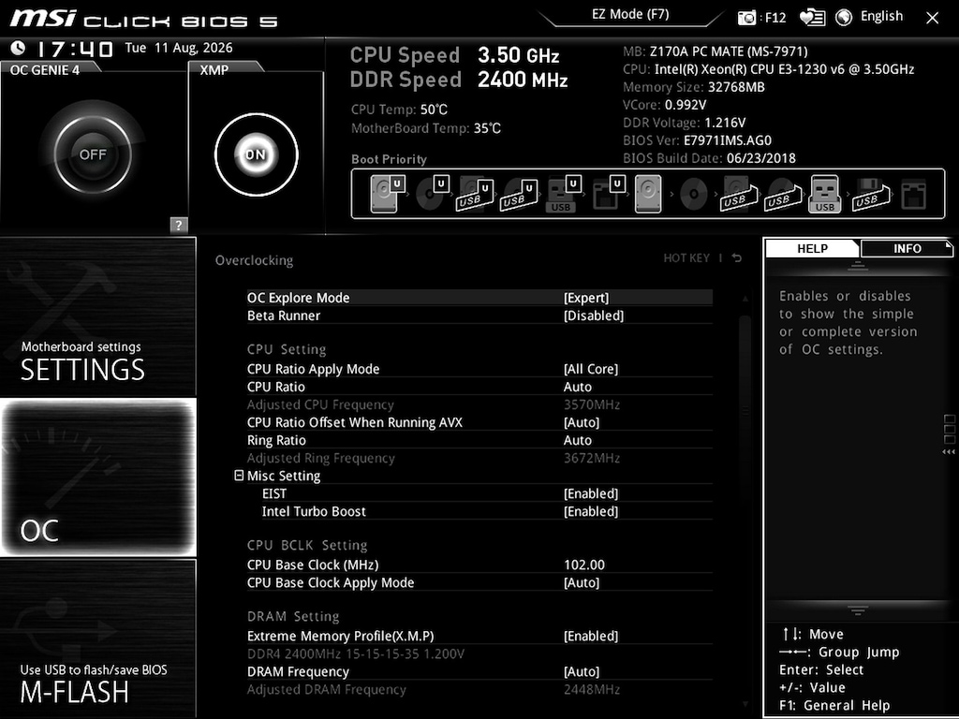The height and width of the screenshot is (719, 959).
Task: Take a screenshot with the F12 camera icon
Action: pos(746,18)
